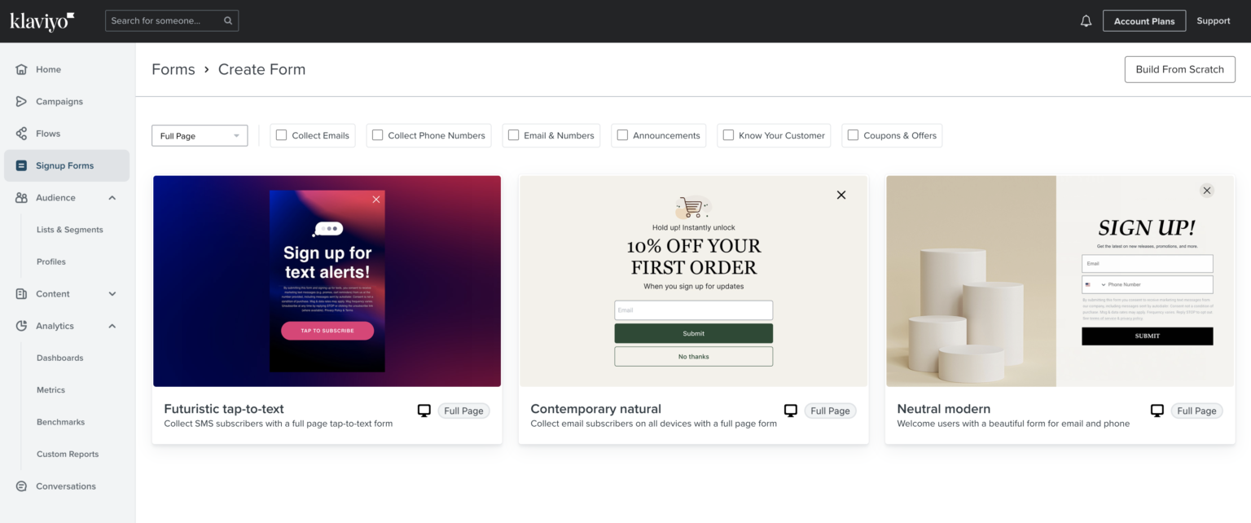This screenshot has height=523, width=1251.
Task: Check the Announcements filter
Action: 622,135
